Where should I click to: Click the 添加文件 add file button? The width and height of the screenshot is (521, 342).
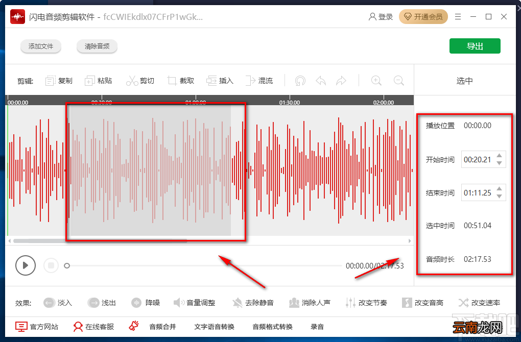(x=40, y=46)
